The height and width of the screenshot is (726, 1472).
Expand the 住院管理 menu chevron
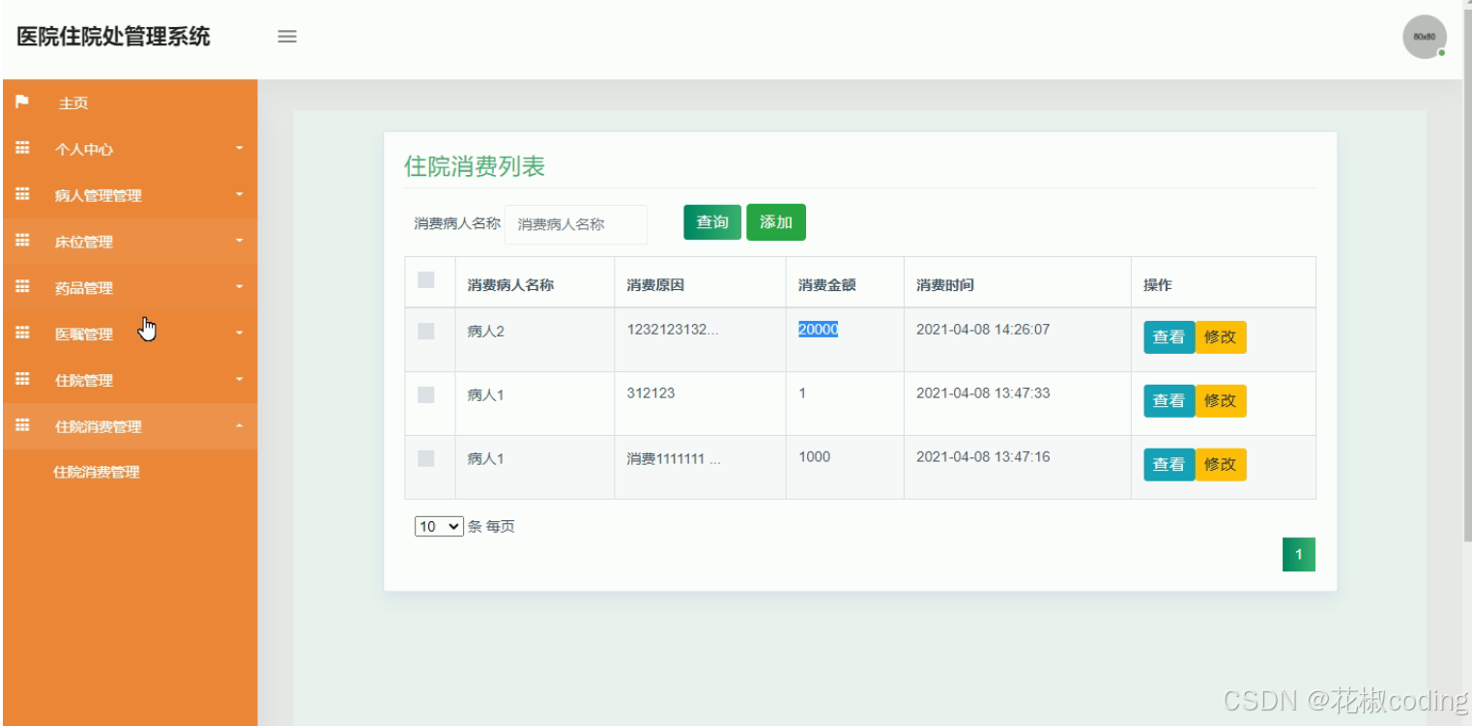pos(239,380)
